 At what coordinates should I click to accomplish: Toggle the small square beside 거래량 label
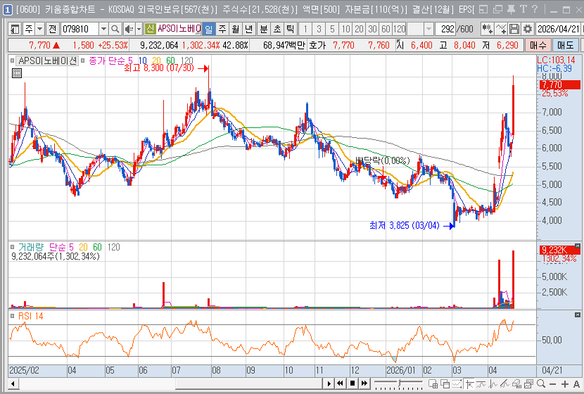pos(12,246)
